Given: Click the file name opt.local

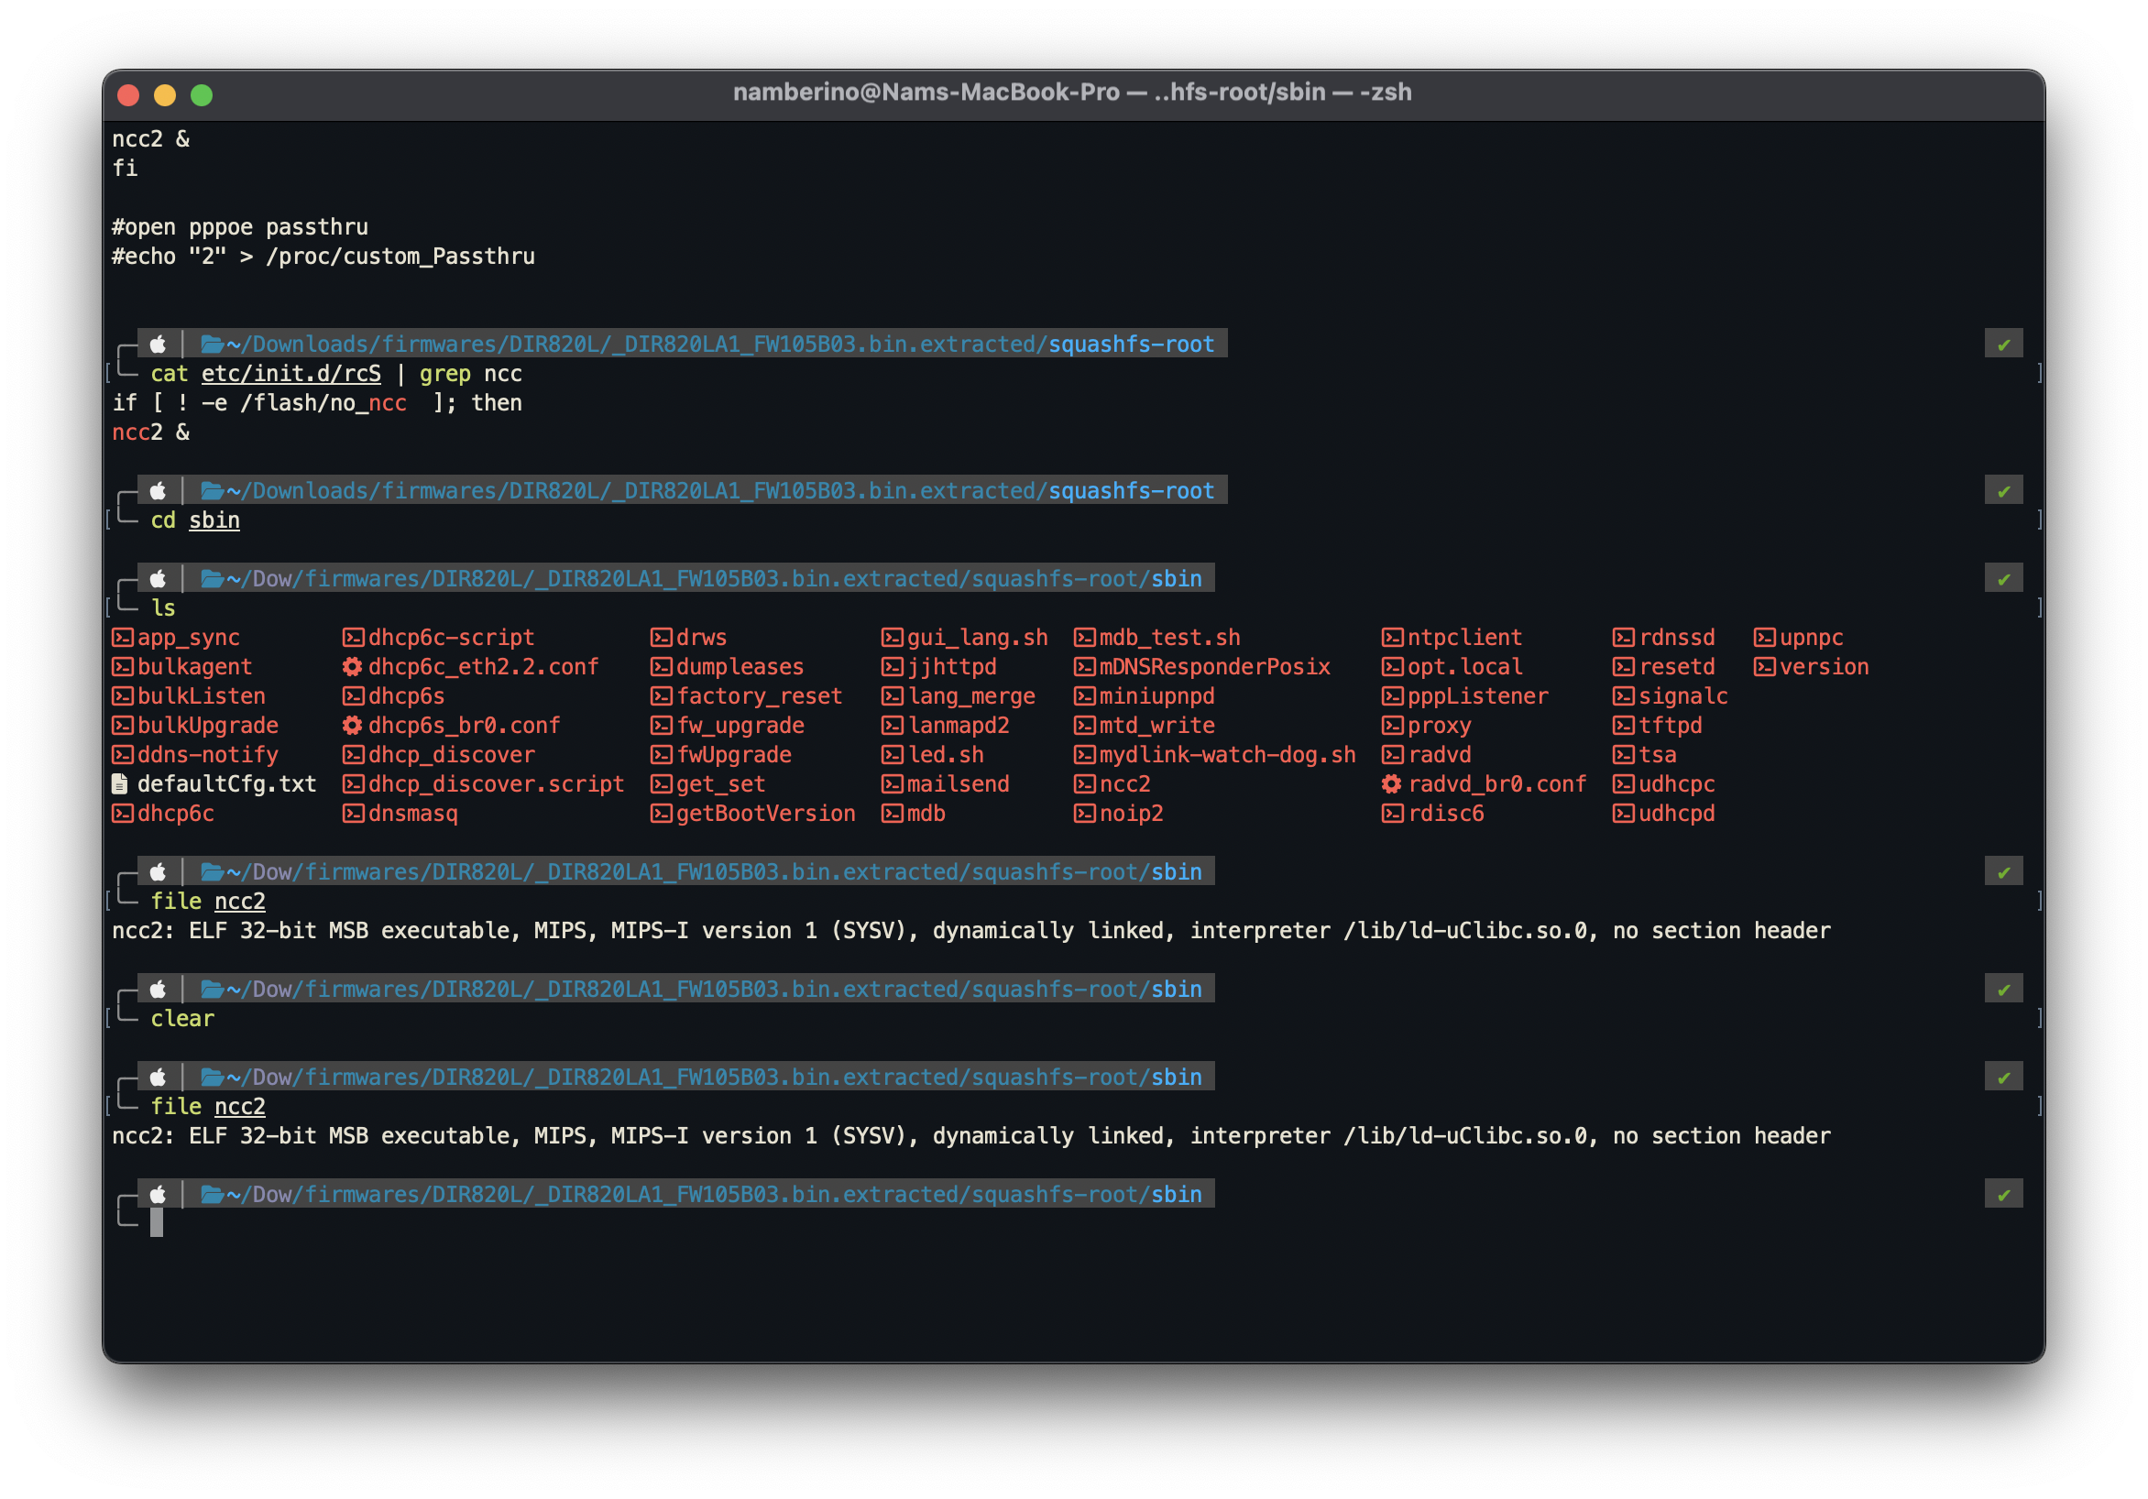Looking at the screenshot, I should [x=1464, y=667].
